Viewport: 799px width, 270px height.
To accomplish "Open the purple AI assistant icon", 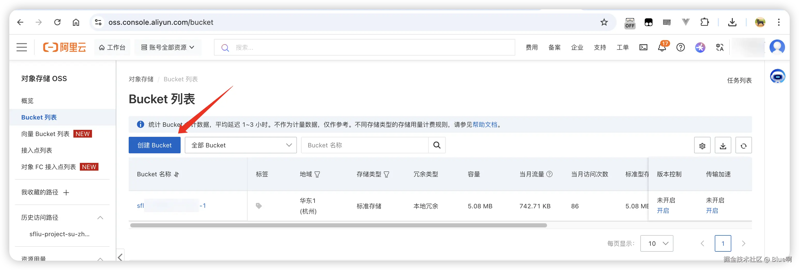I will [x=700, y=47].
